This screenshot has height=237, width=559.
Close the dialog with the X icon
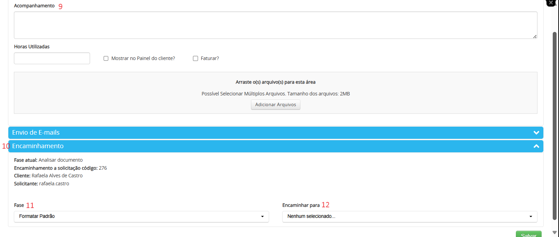point(551,3)
